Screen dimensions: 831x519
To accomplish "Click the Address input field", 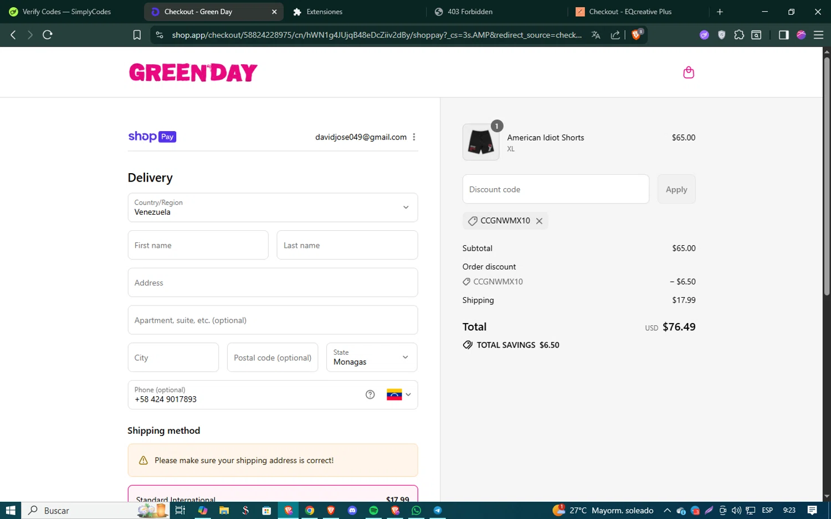I will [273, 283].
